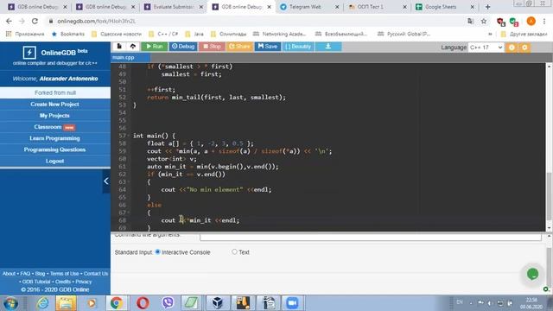The image size is (553, 311).
Task: Select Text standard input option
Action: coord(234,251)
